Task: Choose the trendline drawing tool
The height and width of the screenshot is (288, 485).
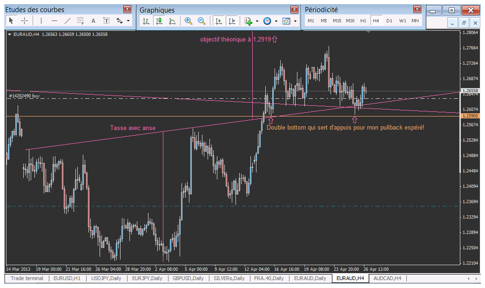Action: (x=67, y=21)
